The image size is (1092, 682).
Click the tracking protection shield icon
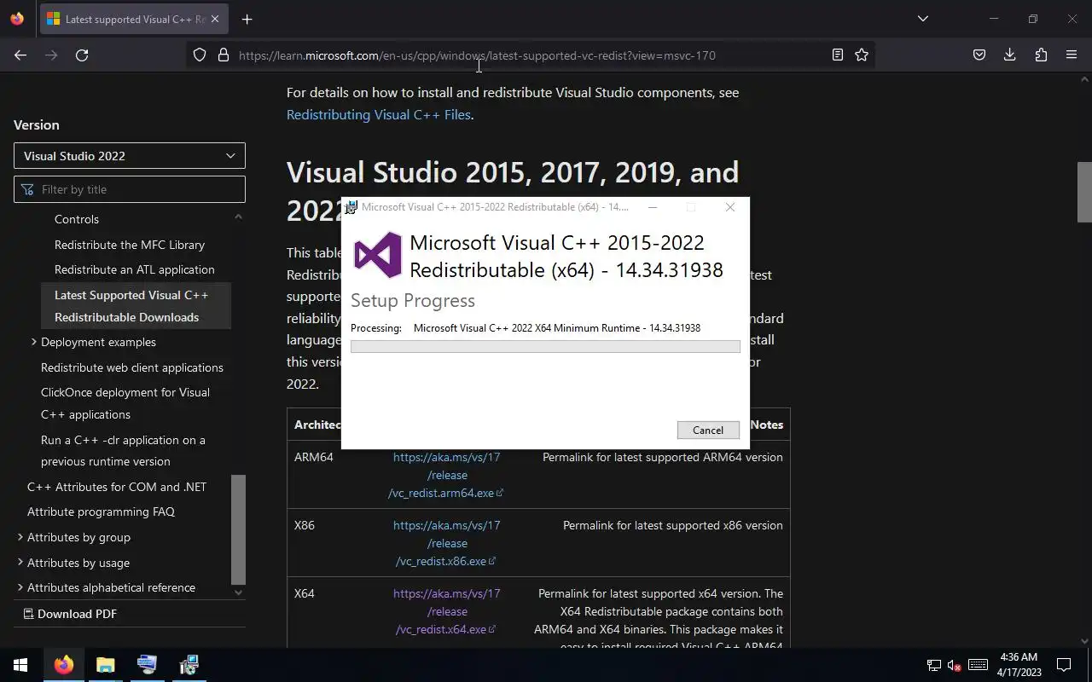(200, 55)
